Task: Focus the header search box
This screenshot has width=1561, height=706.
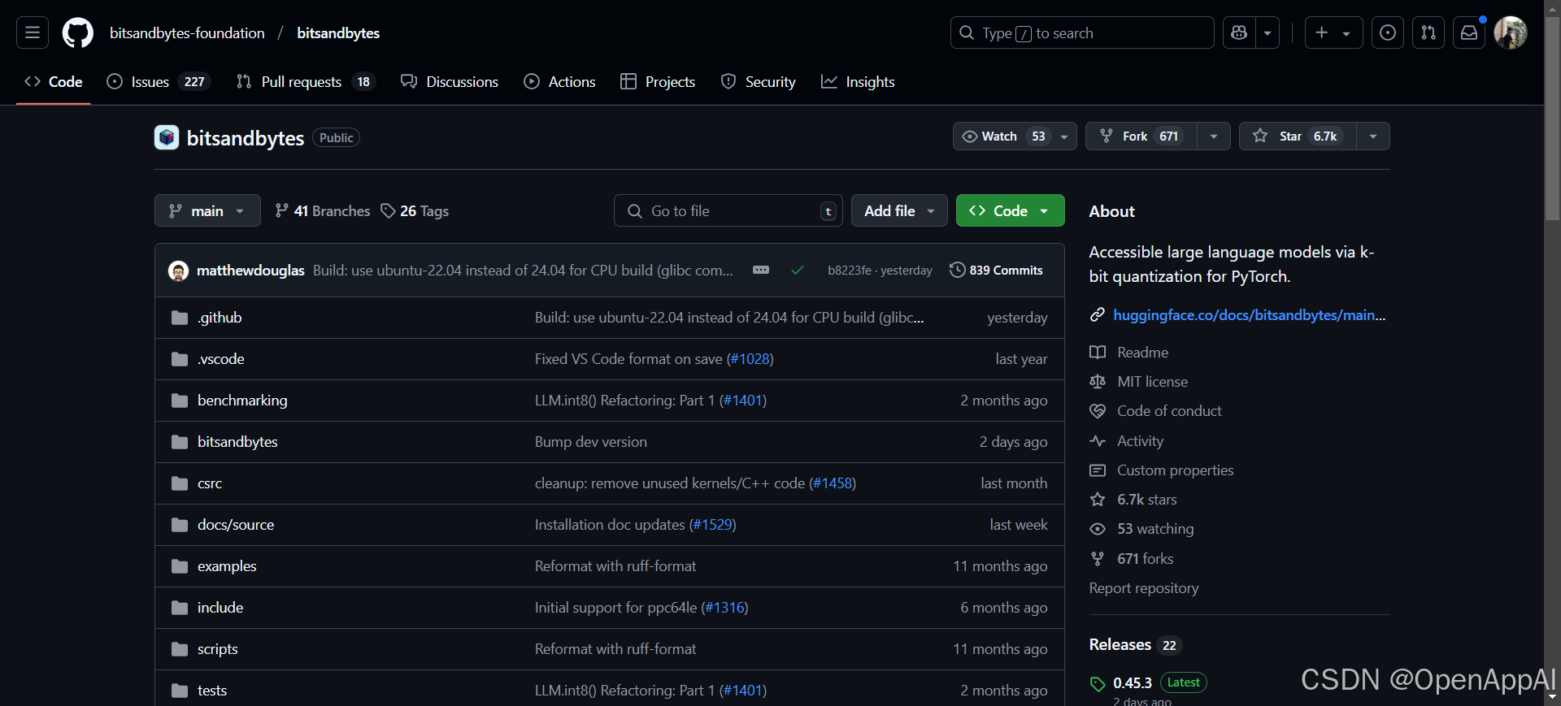Action: pyautogui.click(x=1082, y=32)
